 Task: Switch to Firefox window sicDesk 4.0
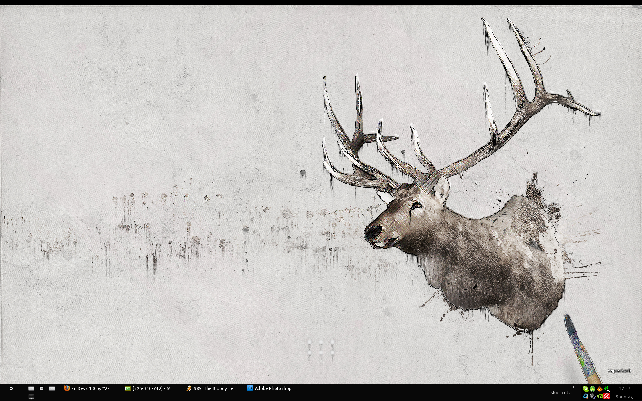point(89,388)
